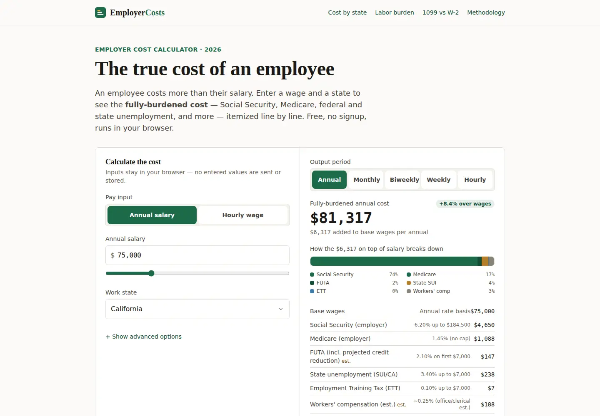Click the 3.40% up to $7,000 rate
Image resolution: width=600 pixels, height=416 pixels.
pos(445,374)
